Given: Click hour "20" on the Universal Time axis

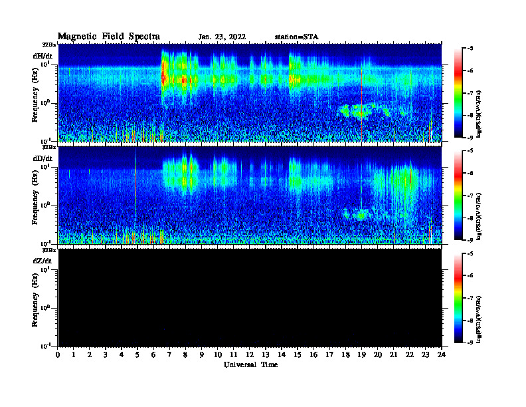Looking at the screenshot, I should (378, 354).
